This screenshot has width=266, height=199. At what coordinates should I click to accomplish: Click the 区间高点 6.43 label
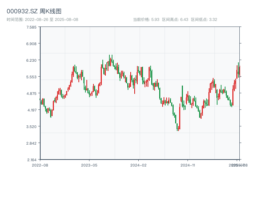(175, 20)
